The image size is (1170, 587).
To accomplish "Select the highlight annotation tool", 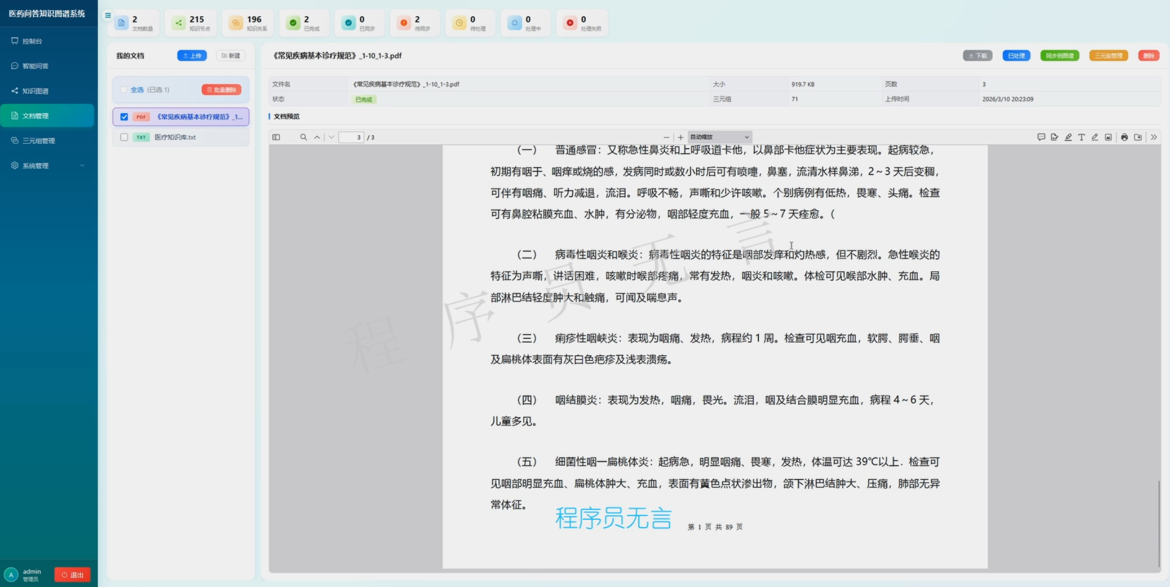I will click(x=1068, y=137).
